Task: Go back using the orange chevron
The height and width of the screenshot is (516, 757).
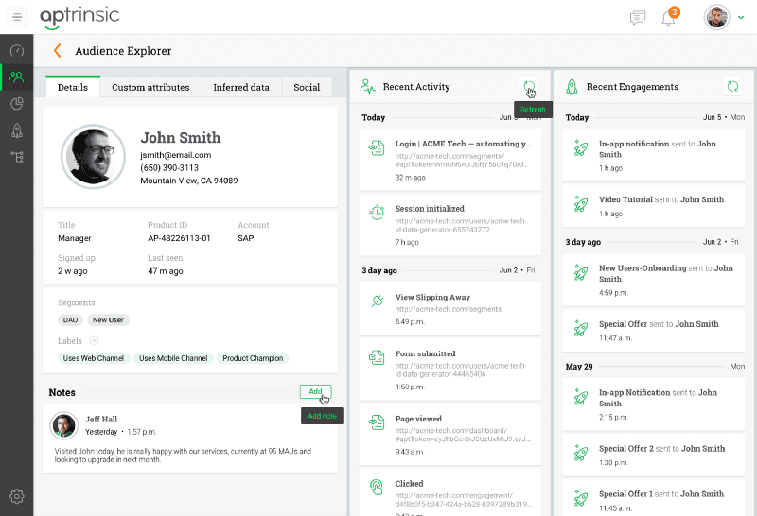Action: point(57,51)
